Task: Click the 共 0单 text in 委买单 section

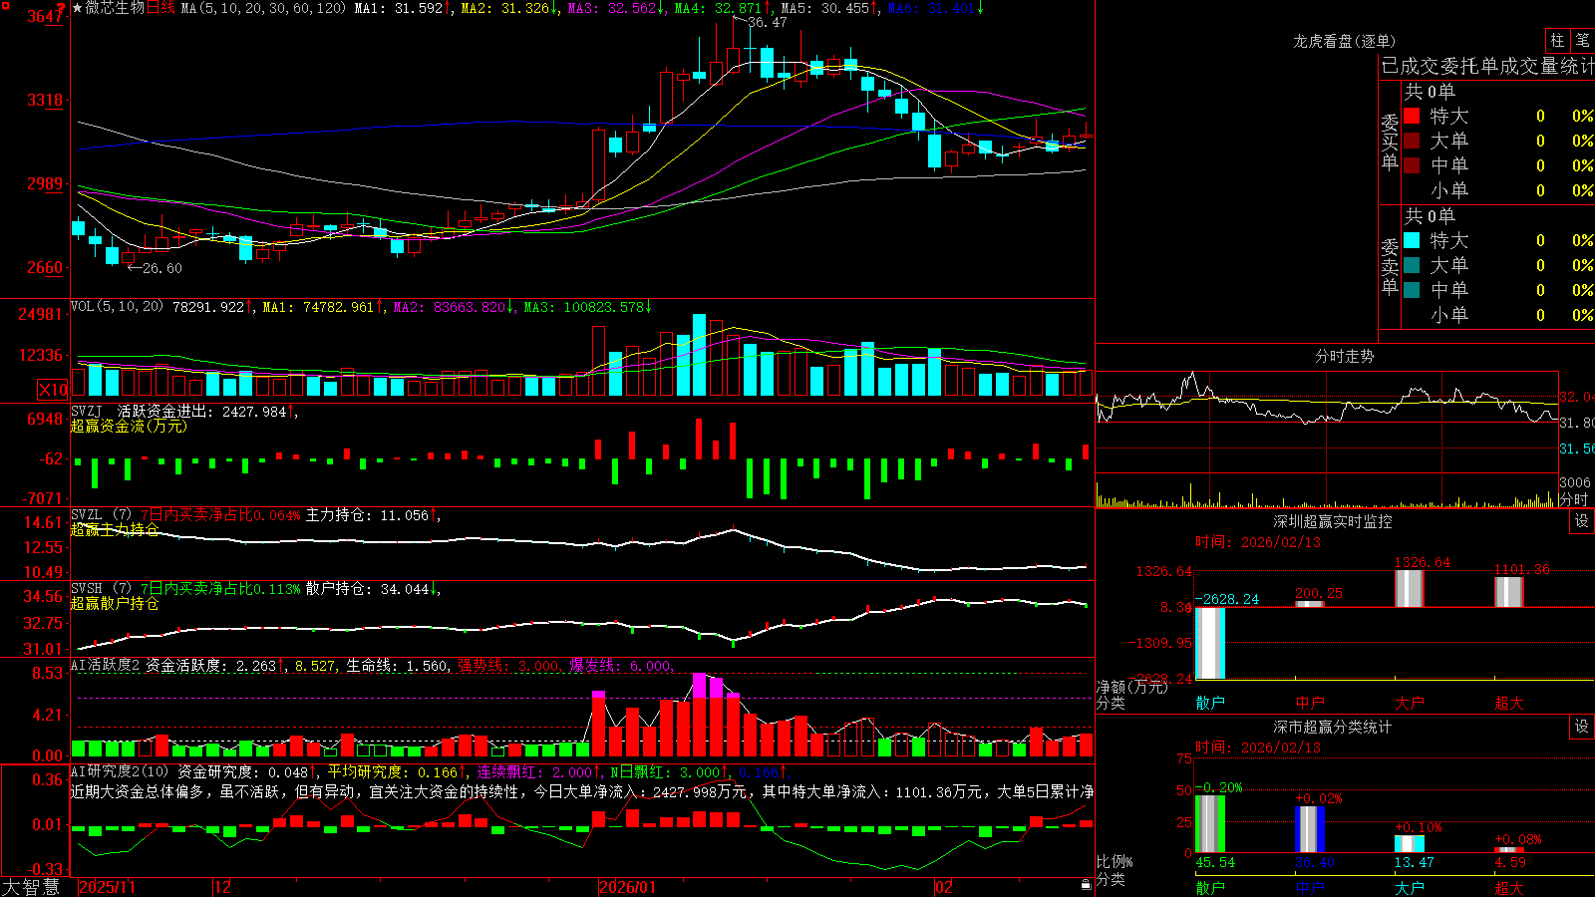Action: pyautogui.click(x=1430, y=92)
